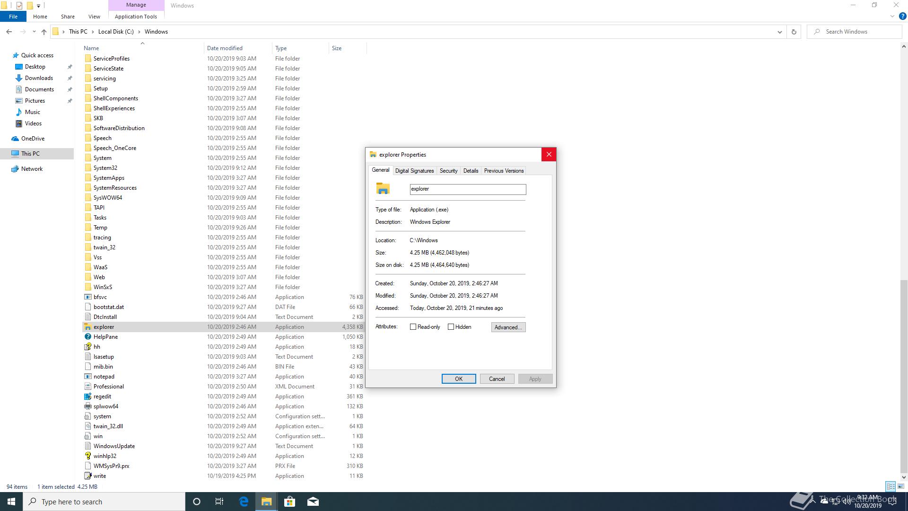Viewport: 908px width, 511px height.
Task: Expand the address bar history dropdown
Action: (779, 32)
